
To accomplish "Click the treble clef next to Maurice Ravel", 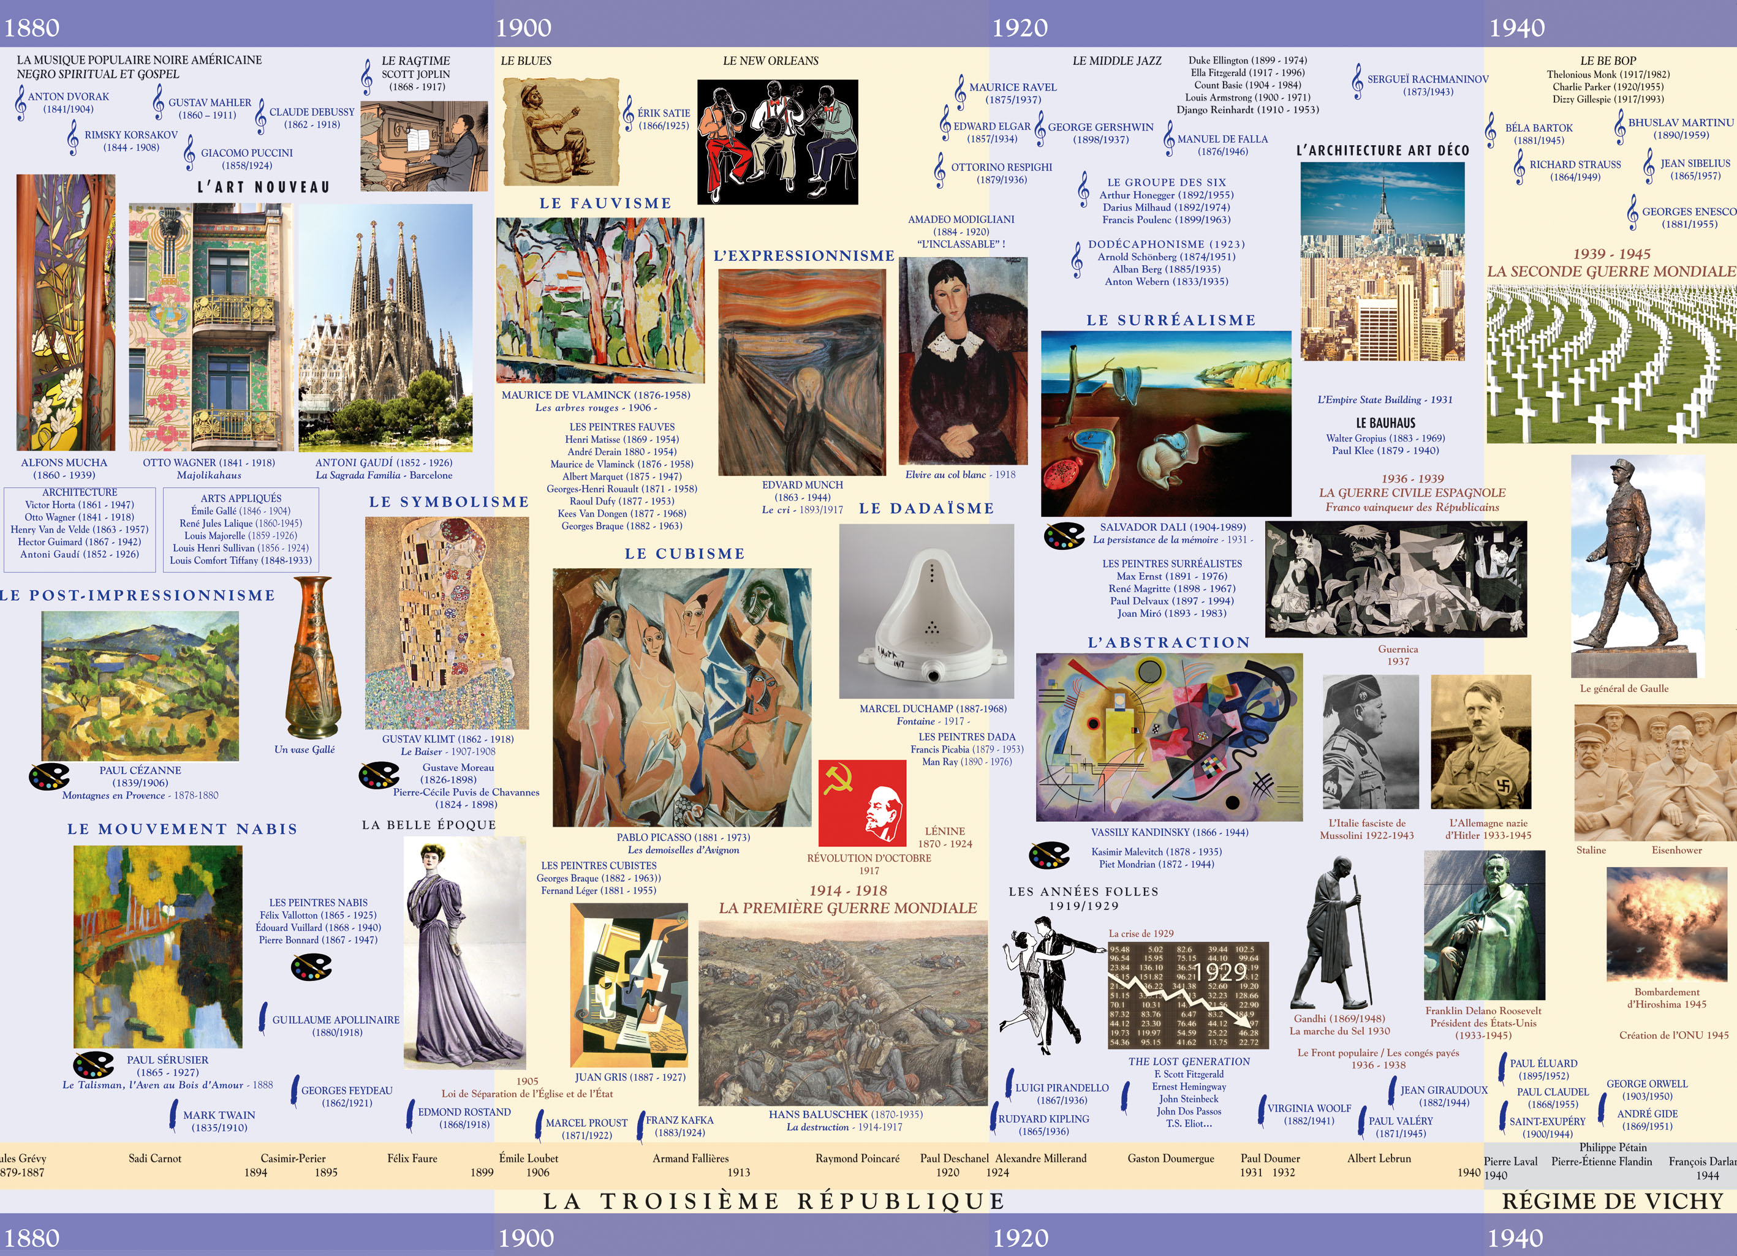I will 961,92.
